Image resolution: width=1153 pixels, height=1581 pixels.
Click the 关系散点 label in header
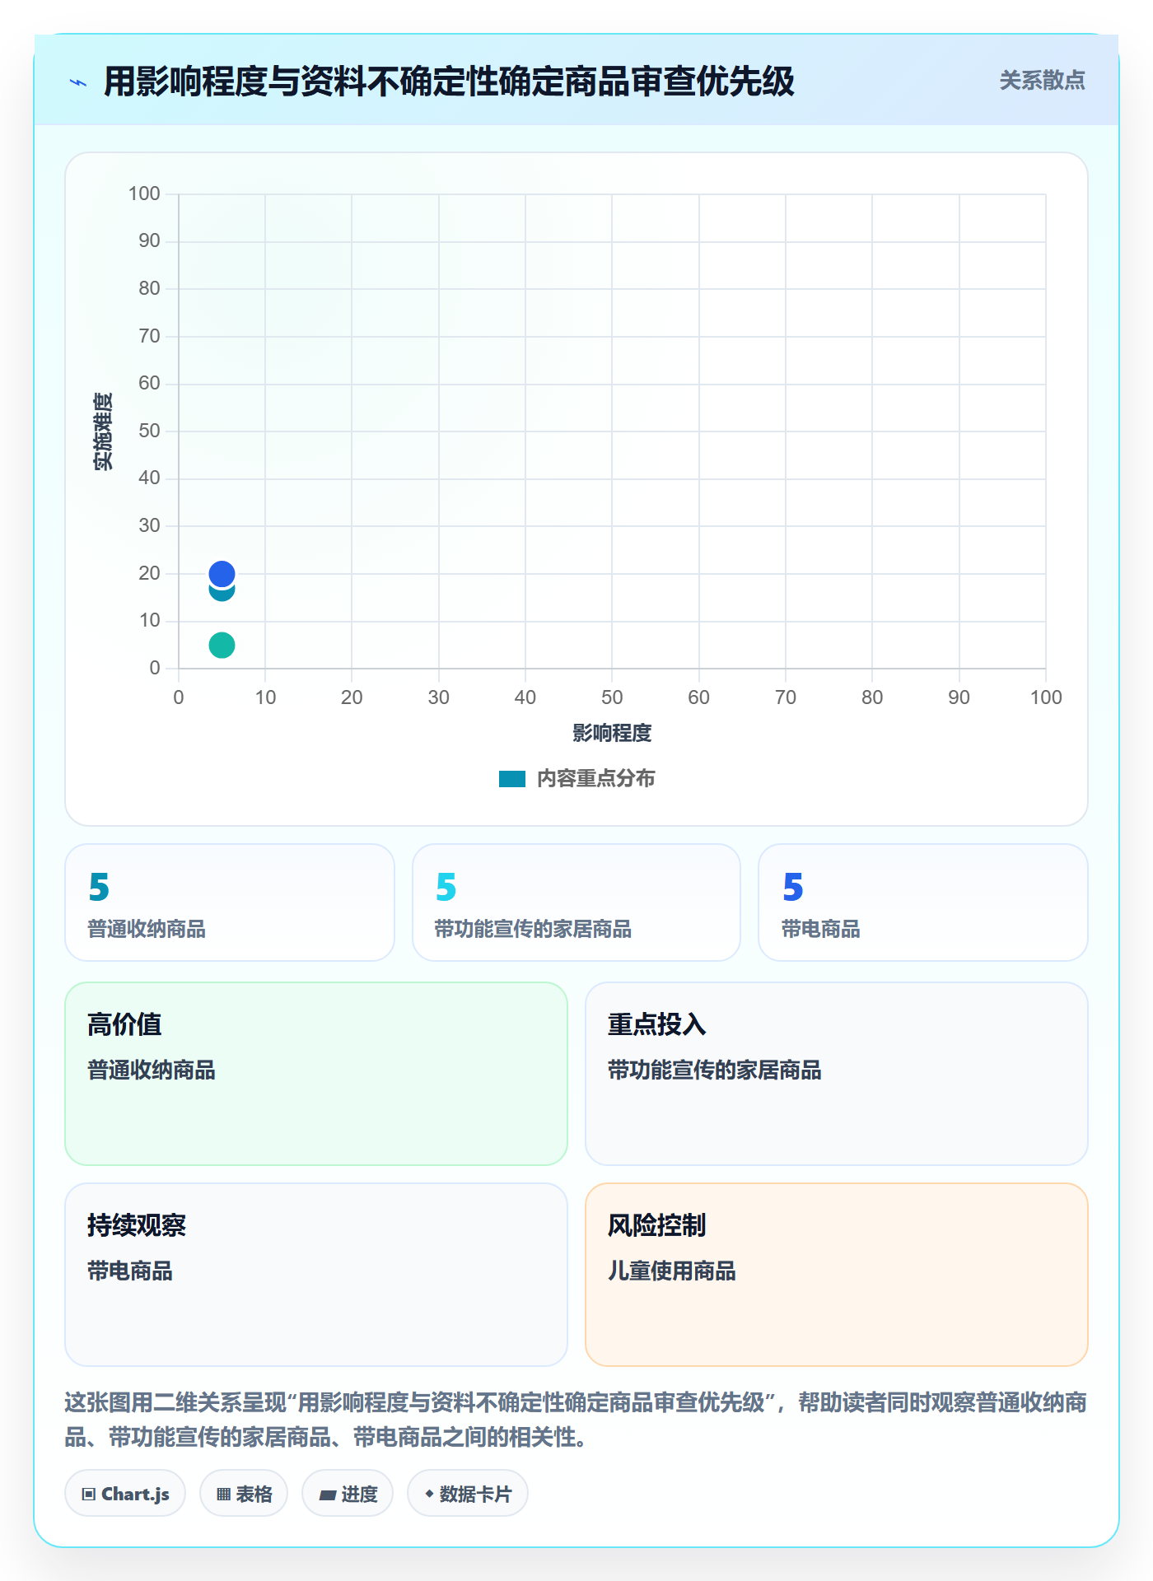pos(1042,81)
